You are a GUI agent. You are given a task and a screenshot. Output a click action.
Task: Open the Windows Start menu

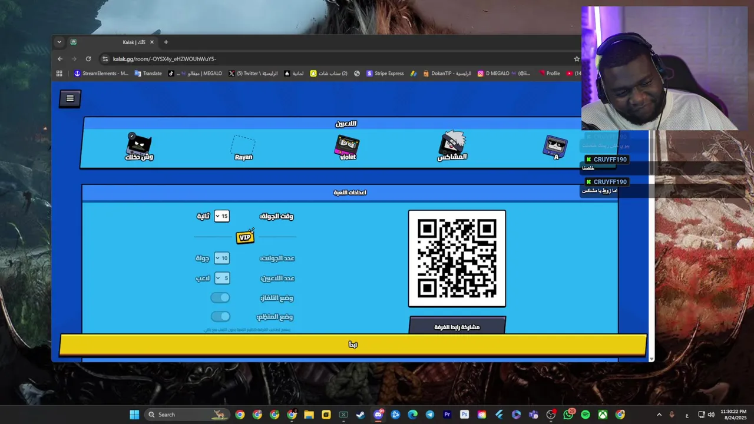click(x=134, y=415)
